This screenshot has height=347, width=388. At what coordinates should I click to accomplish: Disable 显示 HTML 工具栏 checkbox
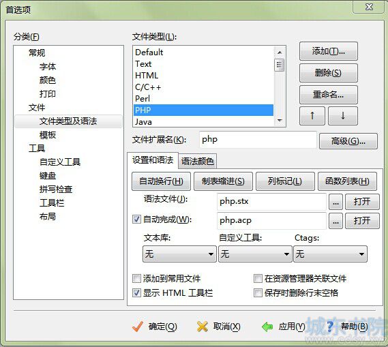point(136,293)
